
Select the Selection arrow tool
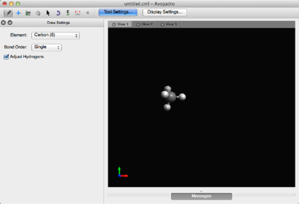(48, 13)
